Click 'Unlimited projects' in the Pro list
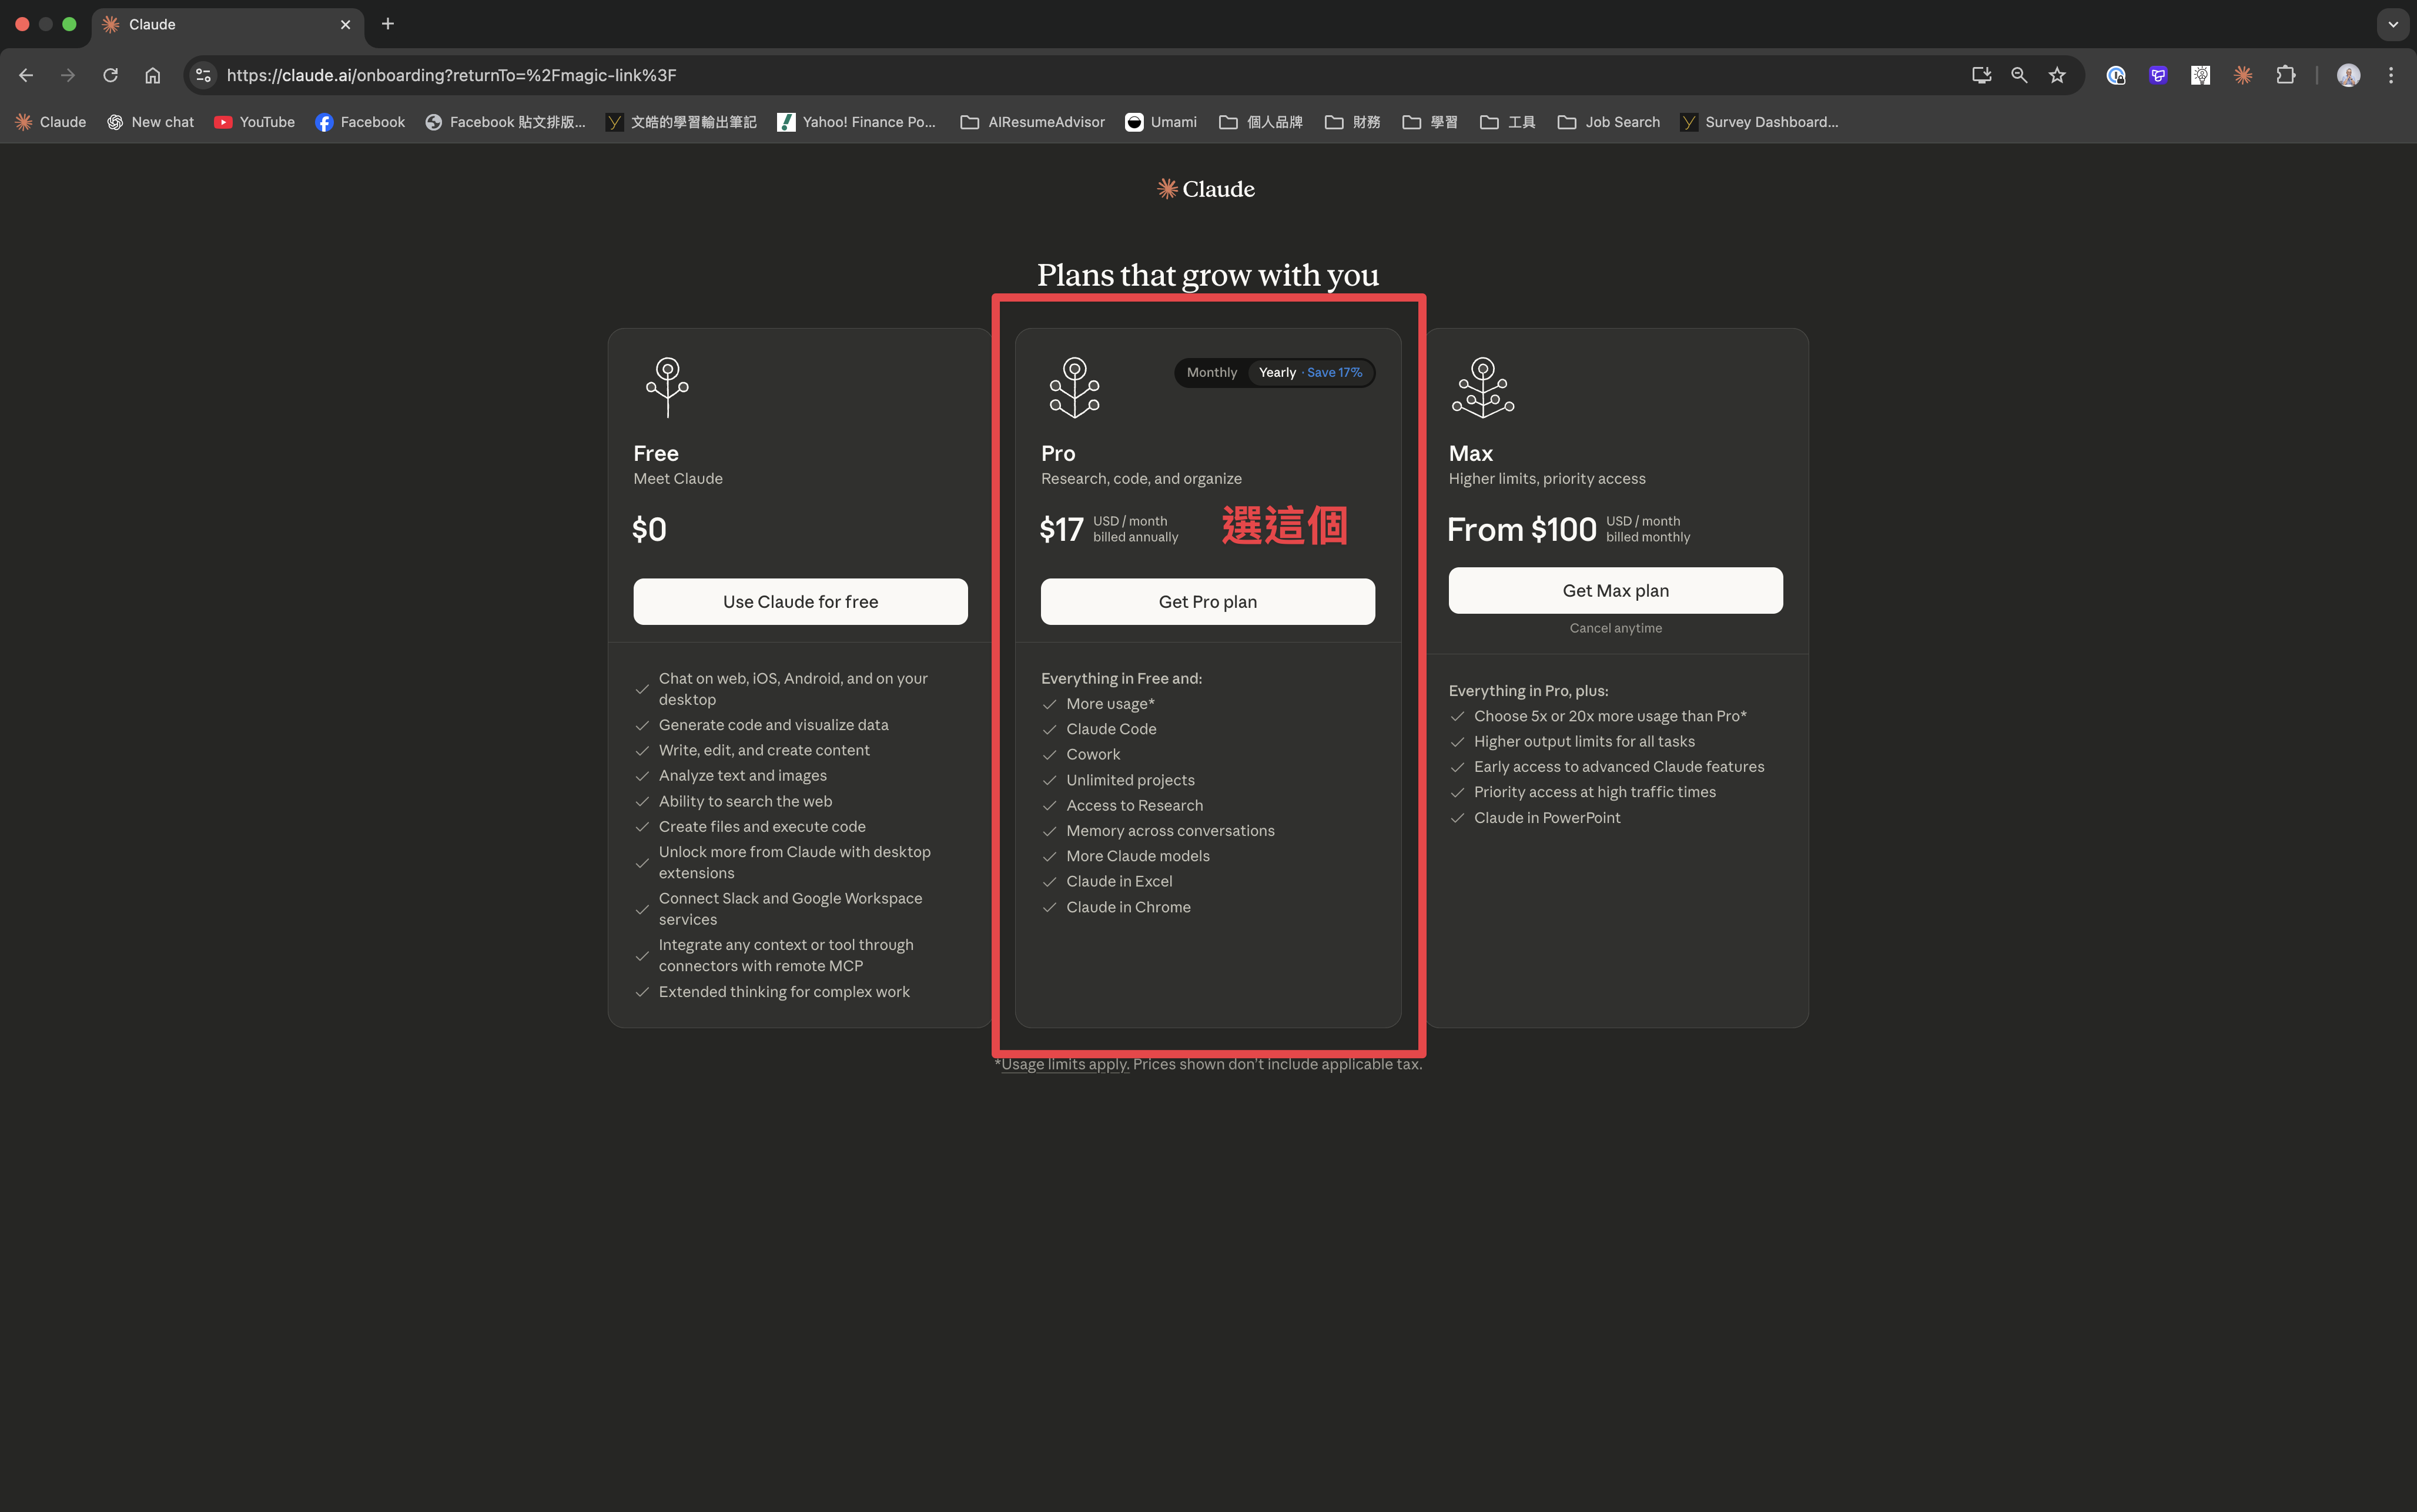The width and height of the screenshot is (2417, 1512). (1130, 780)
